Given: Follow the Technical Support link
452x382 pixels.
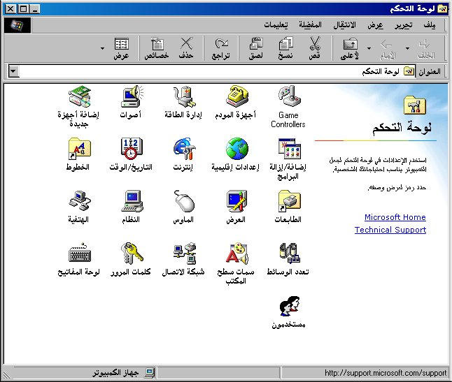Looking at the screenshot, I should (390, 230).
